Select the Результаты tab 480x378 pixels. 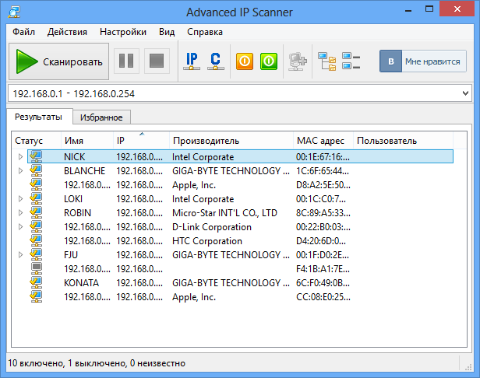(x=39, y=117)
